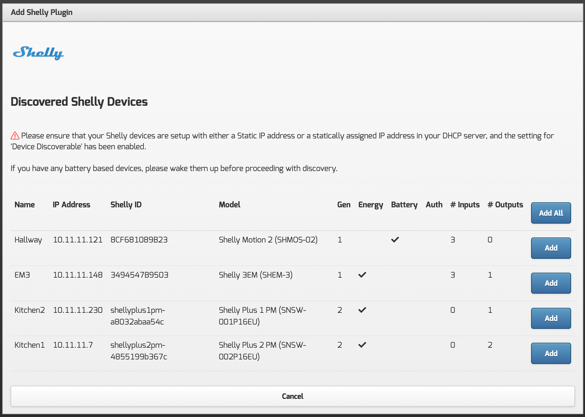The width and height of the screenshot is (585, 417).
Task: Click Hallway's Battery checkmark
Action: [x=395, y=239]
